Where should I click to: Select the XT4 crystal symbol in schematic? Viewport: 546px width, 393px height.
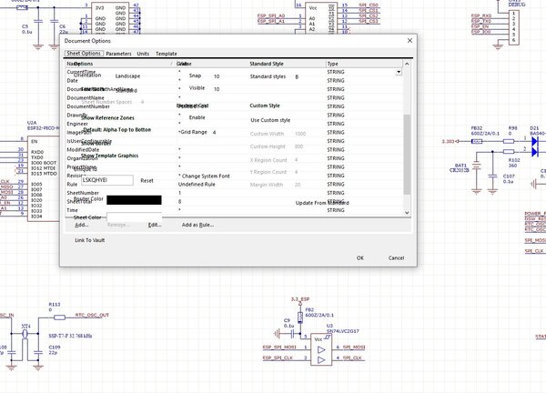pos(25,334)
